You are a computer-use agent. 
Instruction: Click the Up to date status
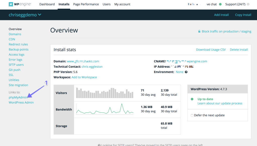[205, 99]
